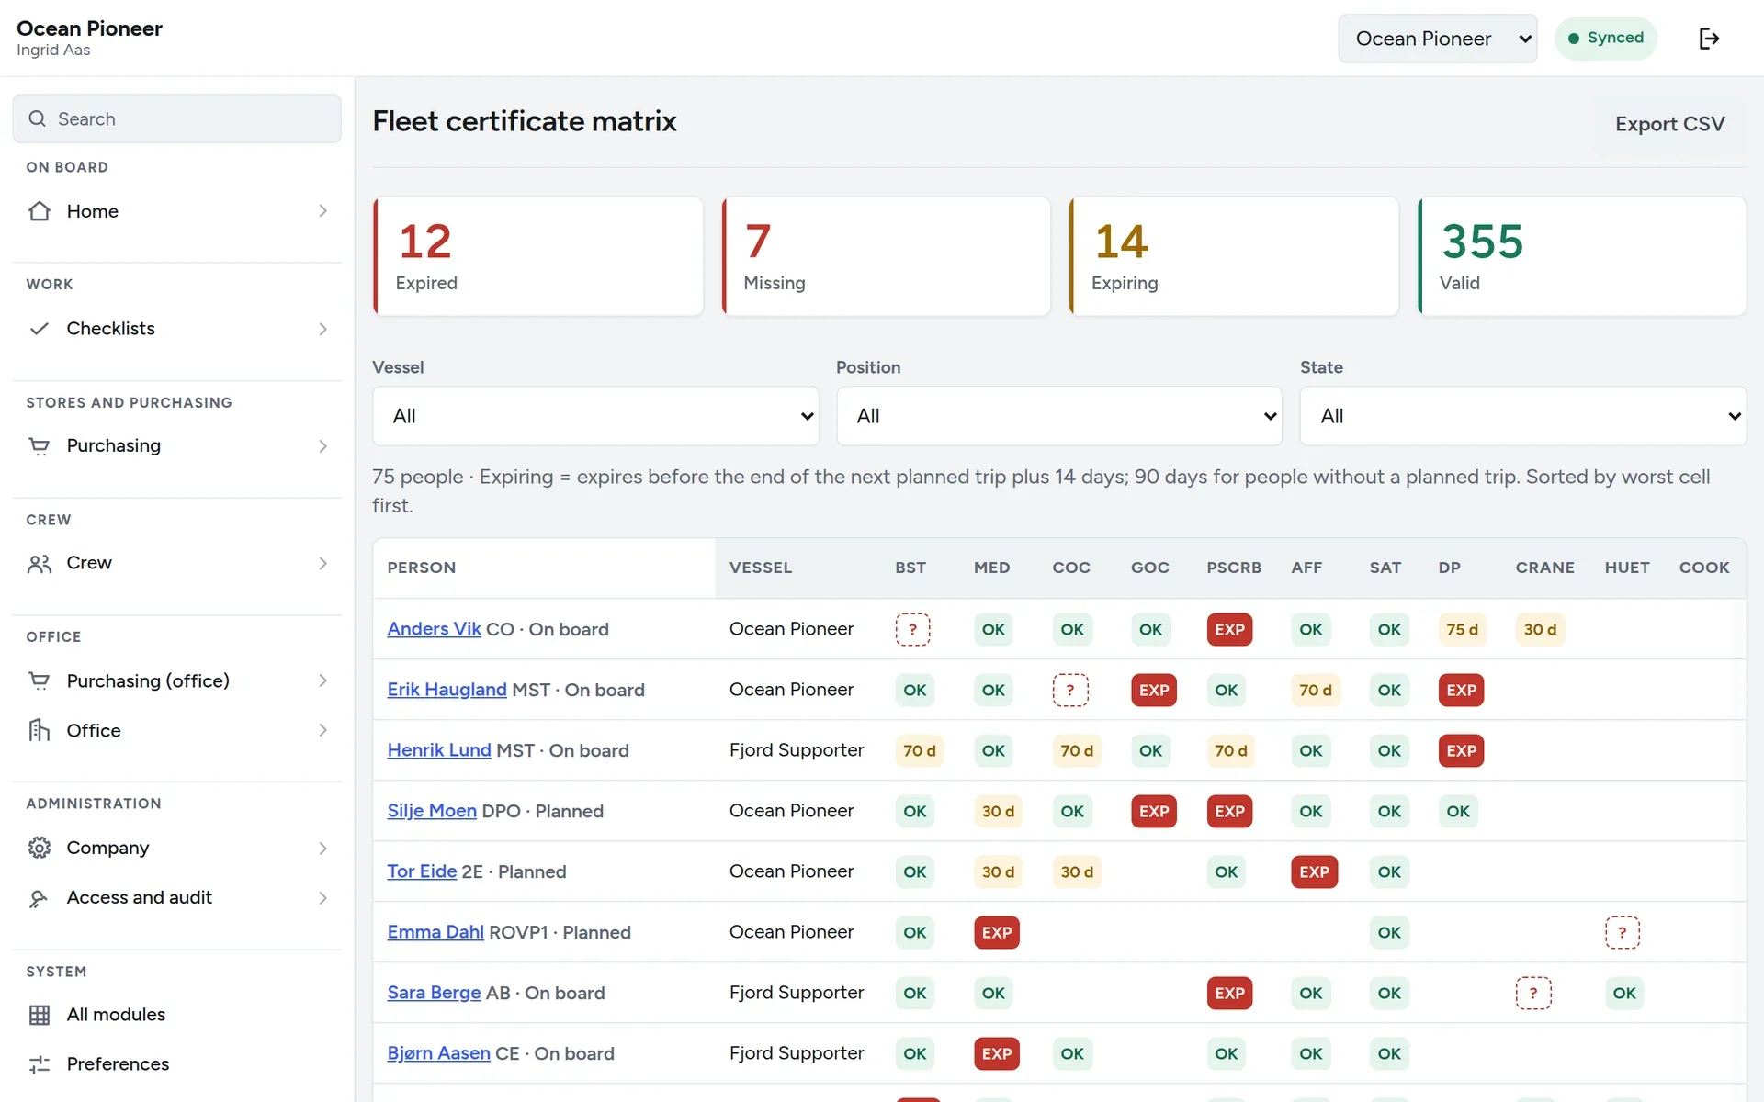Image resolution: width=1764 pixels, height=1102 pixels.
Task: Click the Purchasing cart icon
Action: [40, 446]
